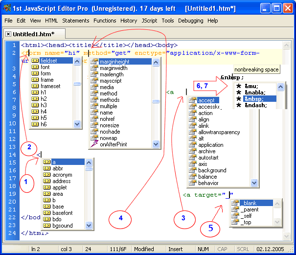Image resolution: width=296 pixels, height=255 pixels.
Task: Click up arrow of the entity list
Action: pos(280,87)
